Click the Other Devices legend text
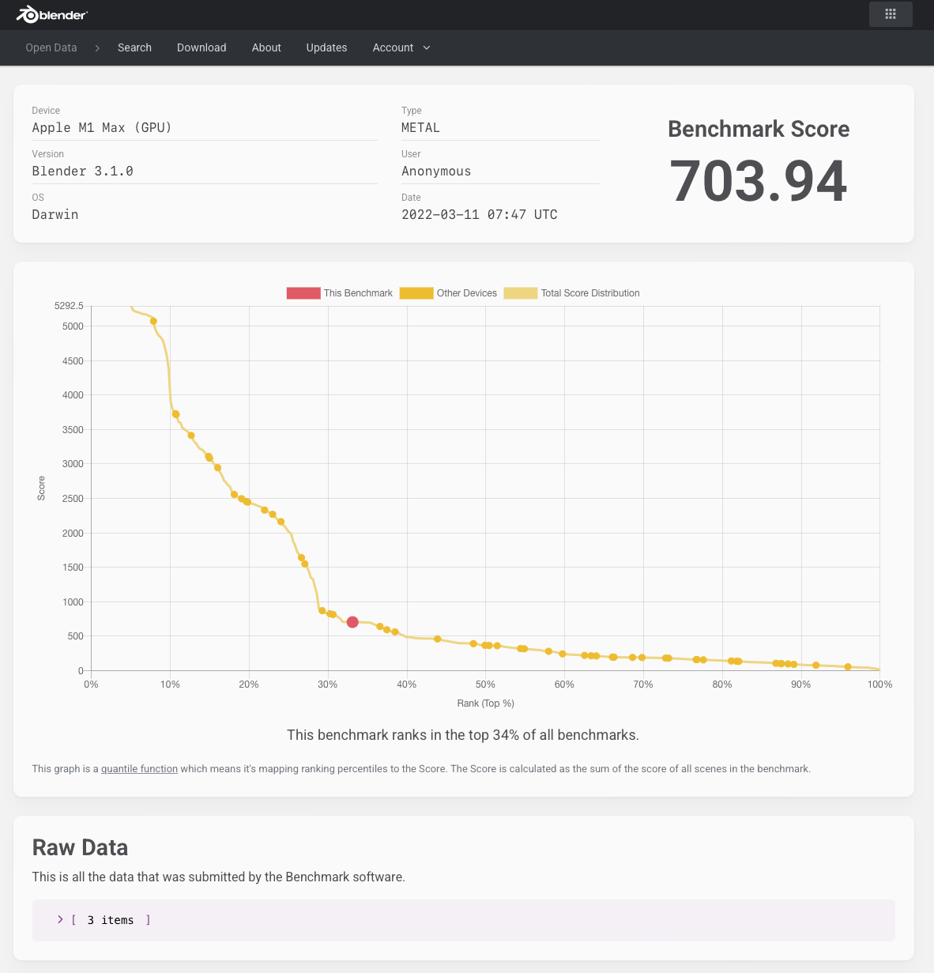 (x=467, y=293)
